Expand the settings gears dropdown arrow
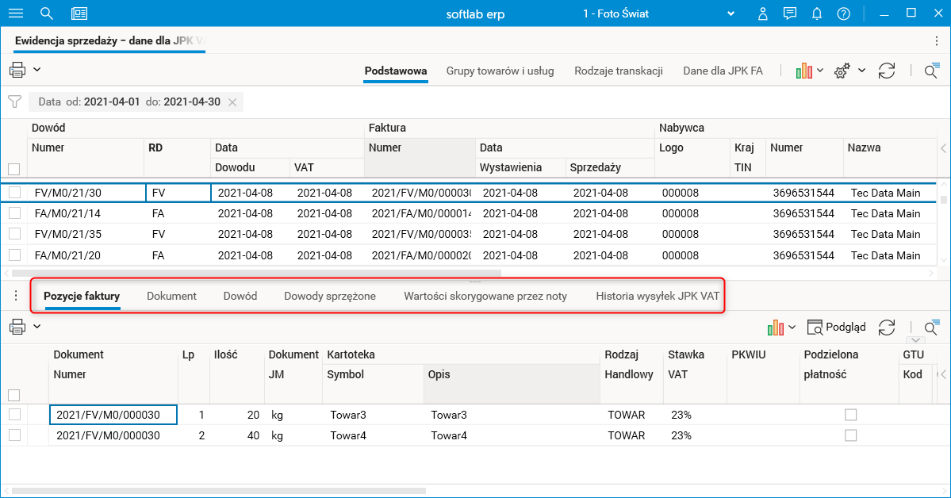The height and width of the screenshot is (498, 951). pos(861,71)
